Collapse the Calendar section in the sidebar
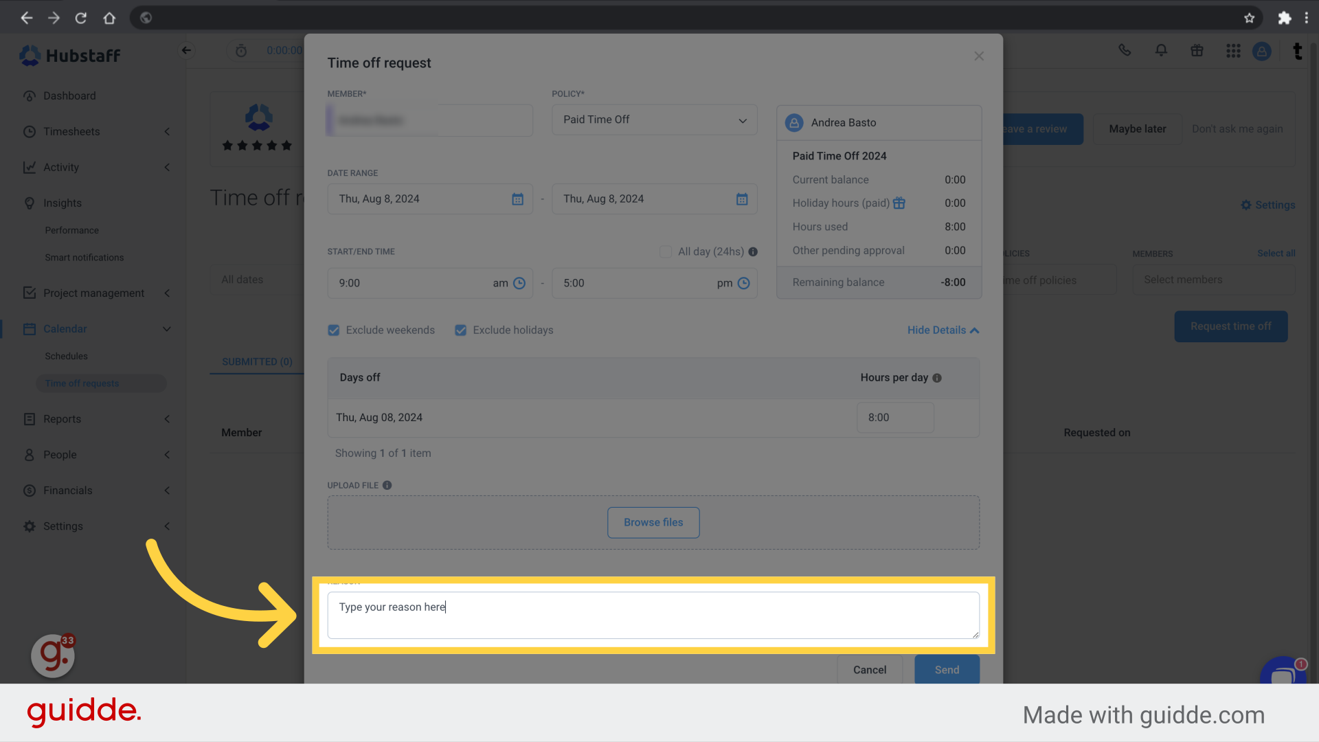 (167, 328)
